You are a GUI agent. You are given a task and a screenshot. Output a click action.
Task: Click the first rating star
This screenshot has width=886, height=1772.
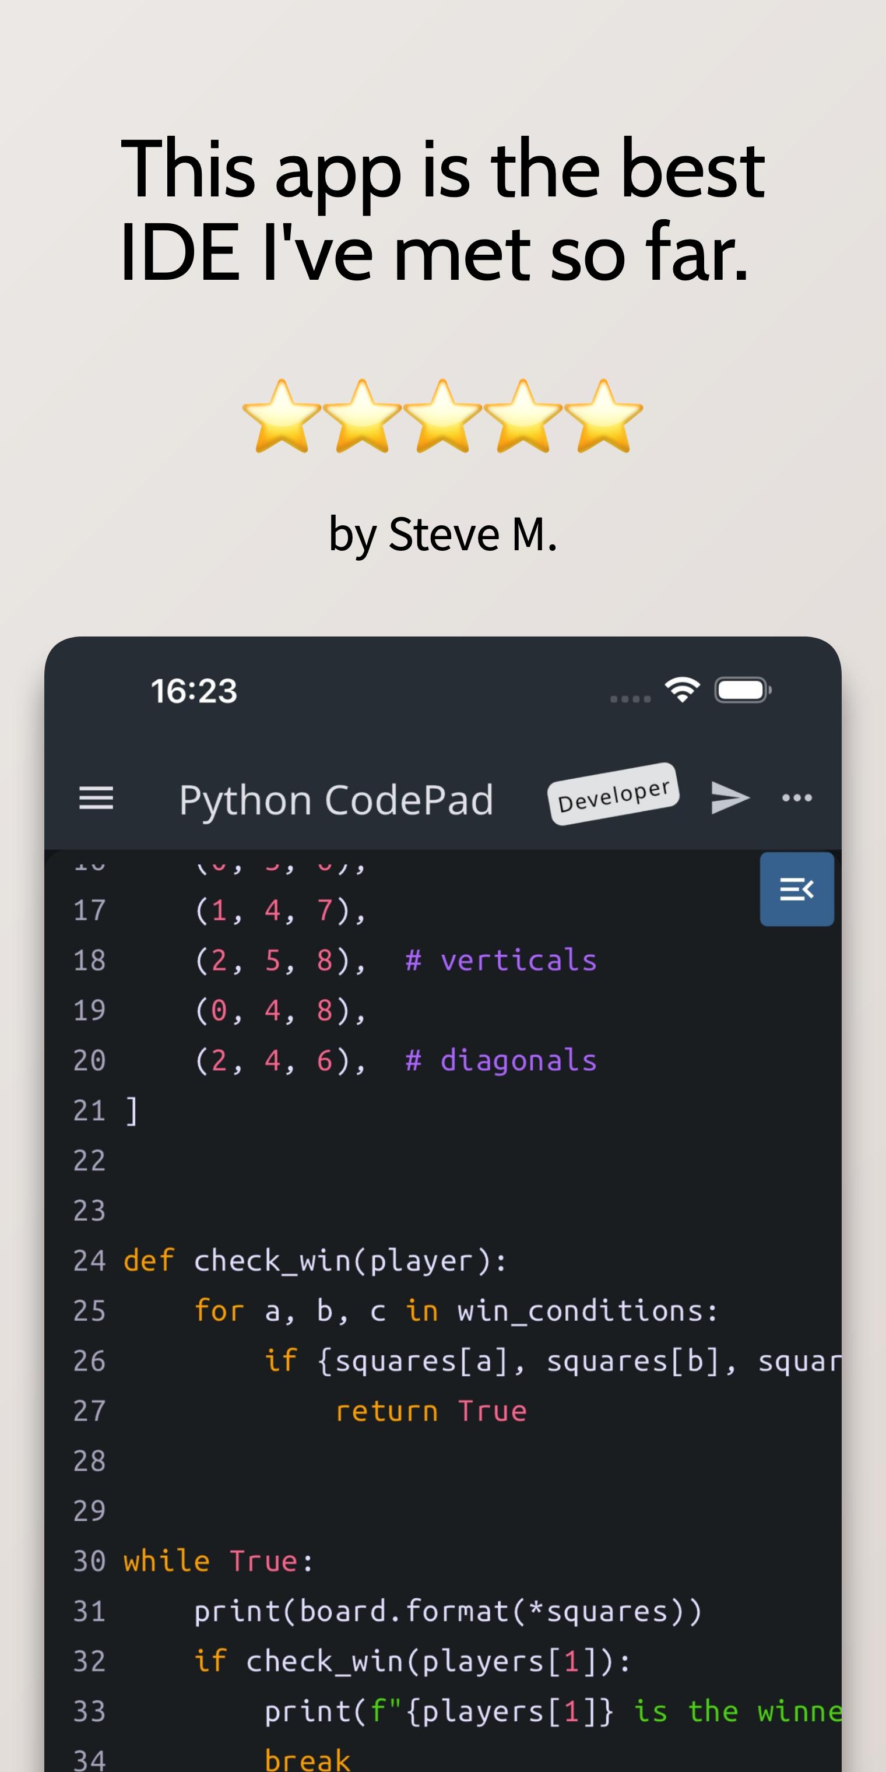pyautogui.click(x=282, y=417)
